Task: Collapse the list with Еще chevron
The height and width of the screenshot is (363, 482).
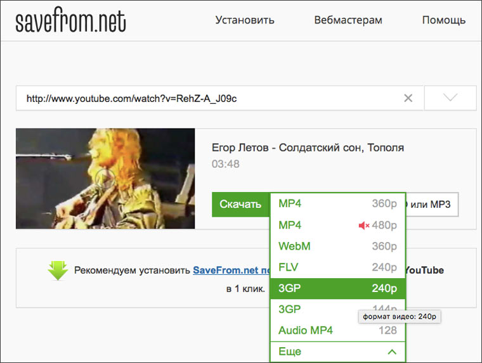Action: 337,352
